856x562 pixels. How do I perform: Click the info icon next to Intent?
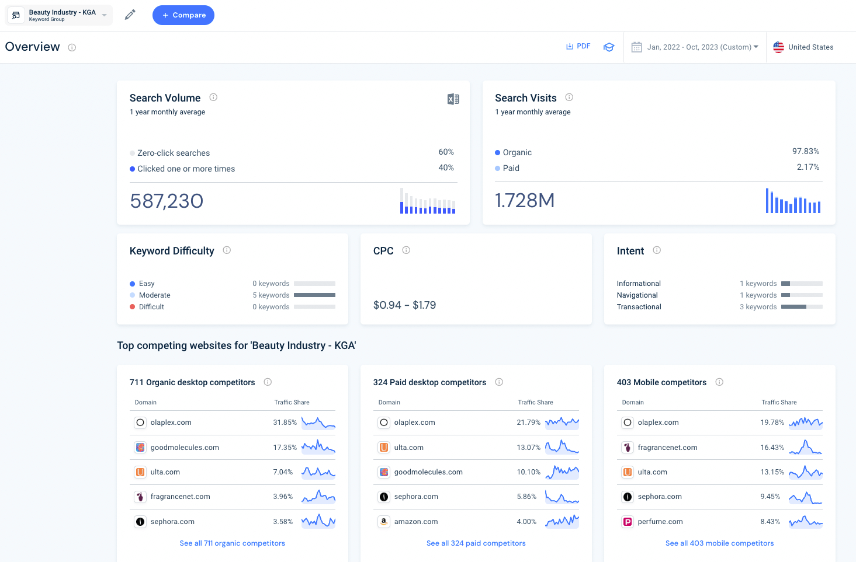tap(657, 250)
